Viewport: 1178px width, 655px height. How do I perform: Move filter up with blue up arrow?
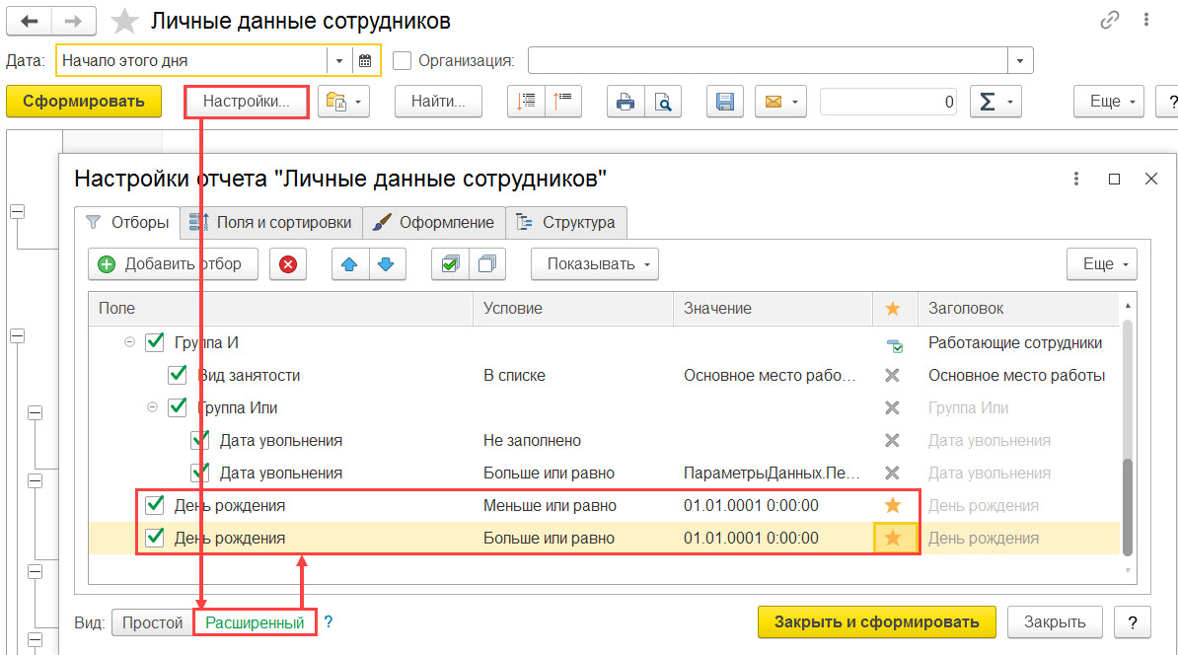point(349,264)
